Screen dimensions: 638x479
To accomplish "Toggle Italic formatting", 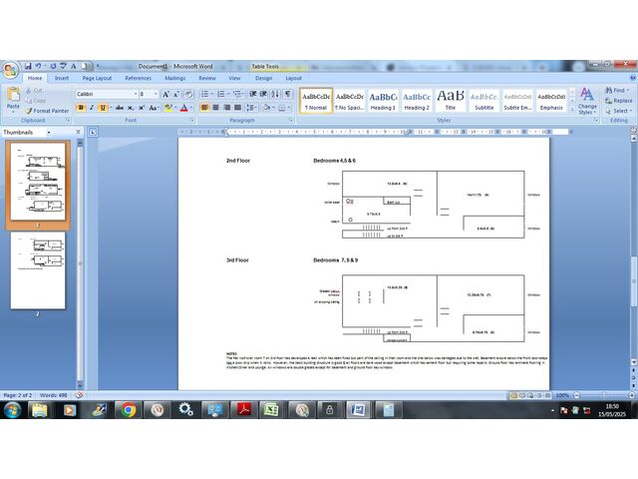I will [92, 108].
